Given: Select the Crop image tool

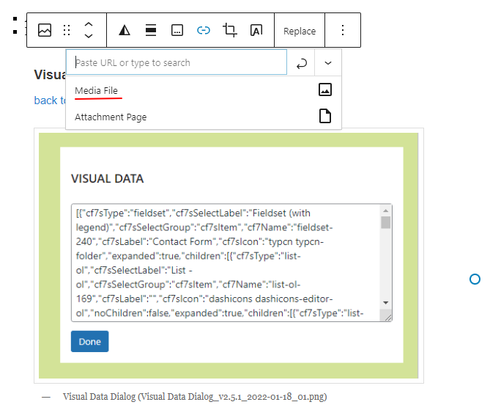Looking at the screenshot, I should point(230,30).
